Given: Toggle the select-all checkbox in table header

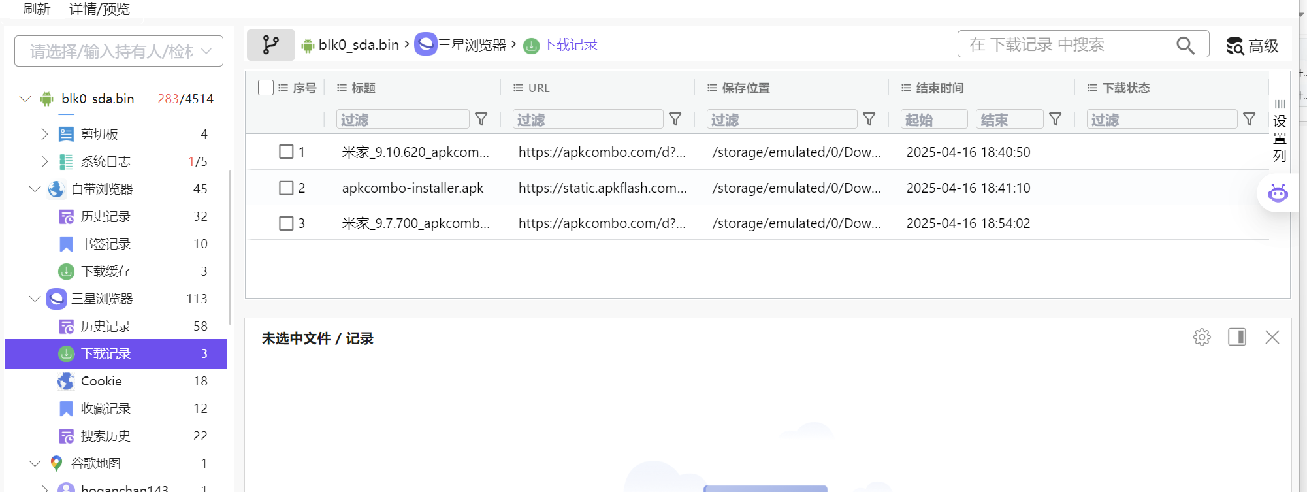Looking at the screenshot, I should pos(266,88).
